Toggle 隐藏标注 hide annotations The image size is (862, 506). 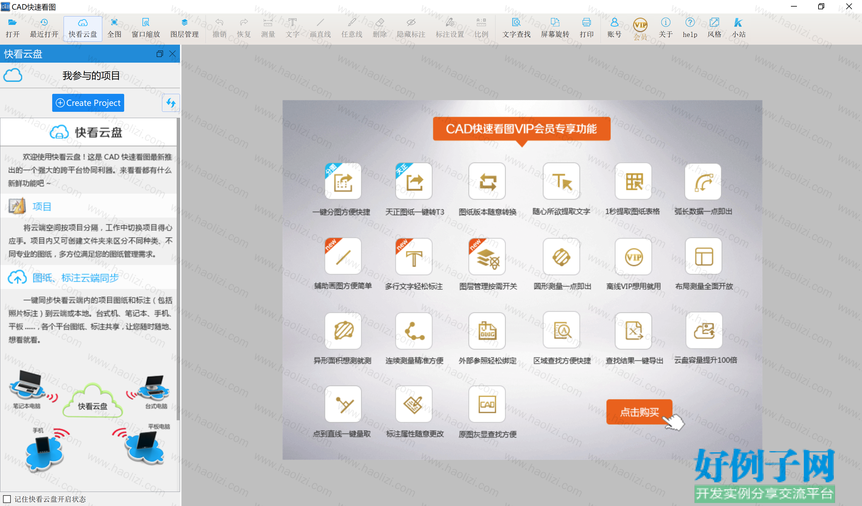click(x=411, y=28)
